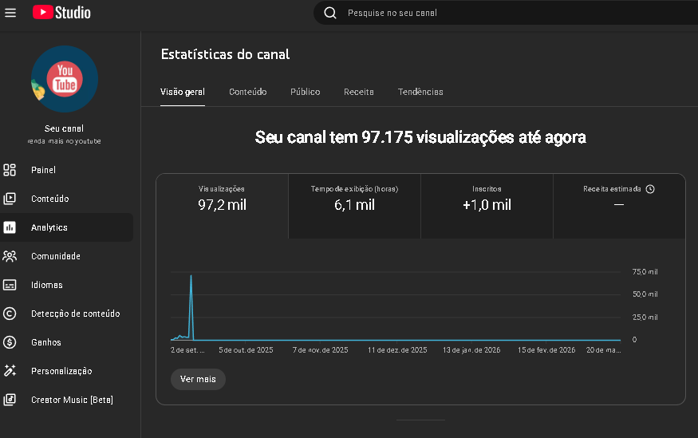Click the Idiomas subtitles icon
The image size is (698, 438).
coord(10,285)
